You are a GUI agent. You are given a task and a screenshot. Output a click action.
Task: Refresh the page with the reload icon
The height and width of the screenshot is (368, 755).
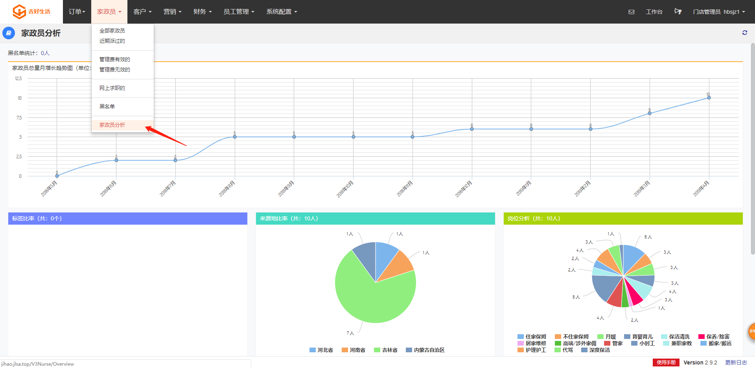(x=745, y=33)
